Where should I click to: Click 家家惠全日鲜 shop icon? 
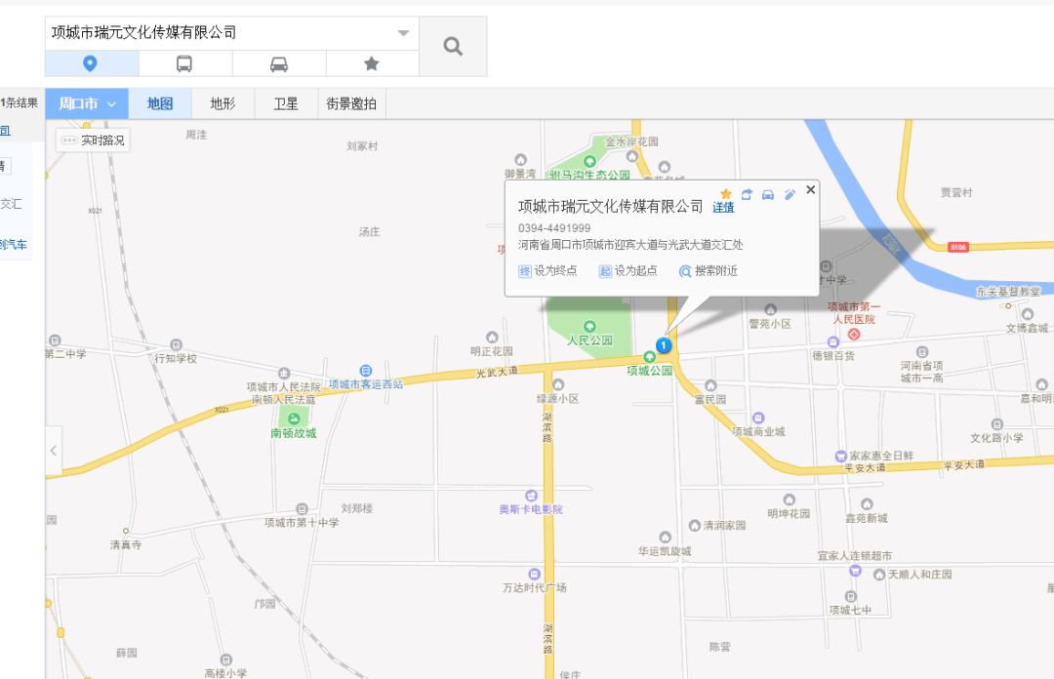coord(840,456)
